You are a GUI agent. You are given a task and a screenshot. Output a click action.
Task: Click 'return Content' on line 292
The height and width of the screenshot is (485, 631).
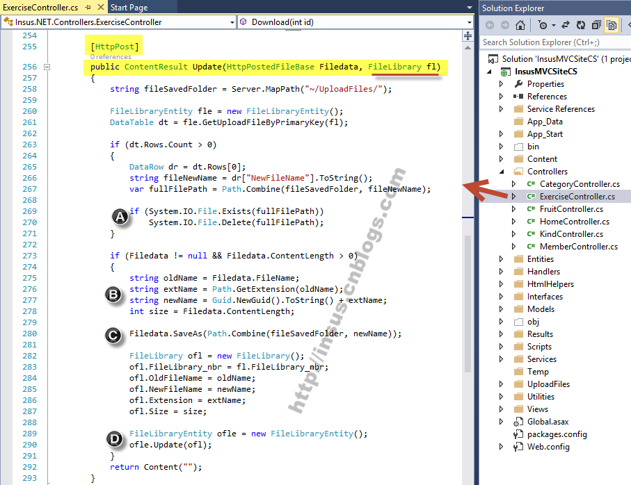(x=144, y=467)
